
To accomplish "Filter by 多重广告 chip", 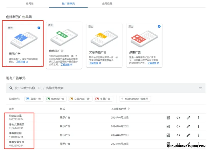I will [103, 99].
